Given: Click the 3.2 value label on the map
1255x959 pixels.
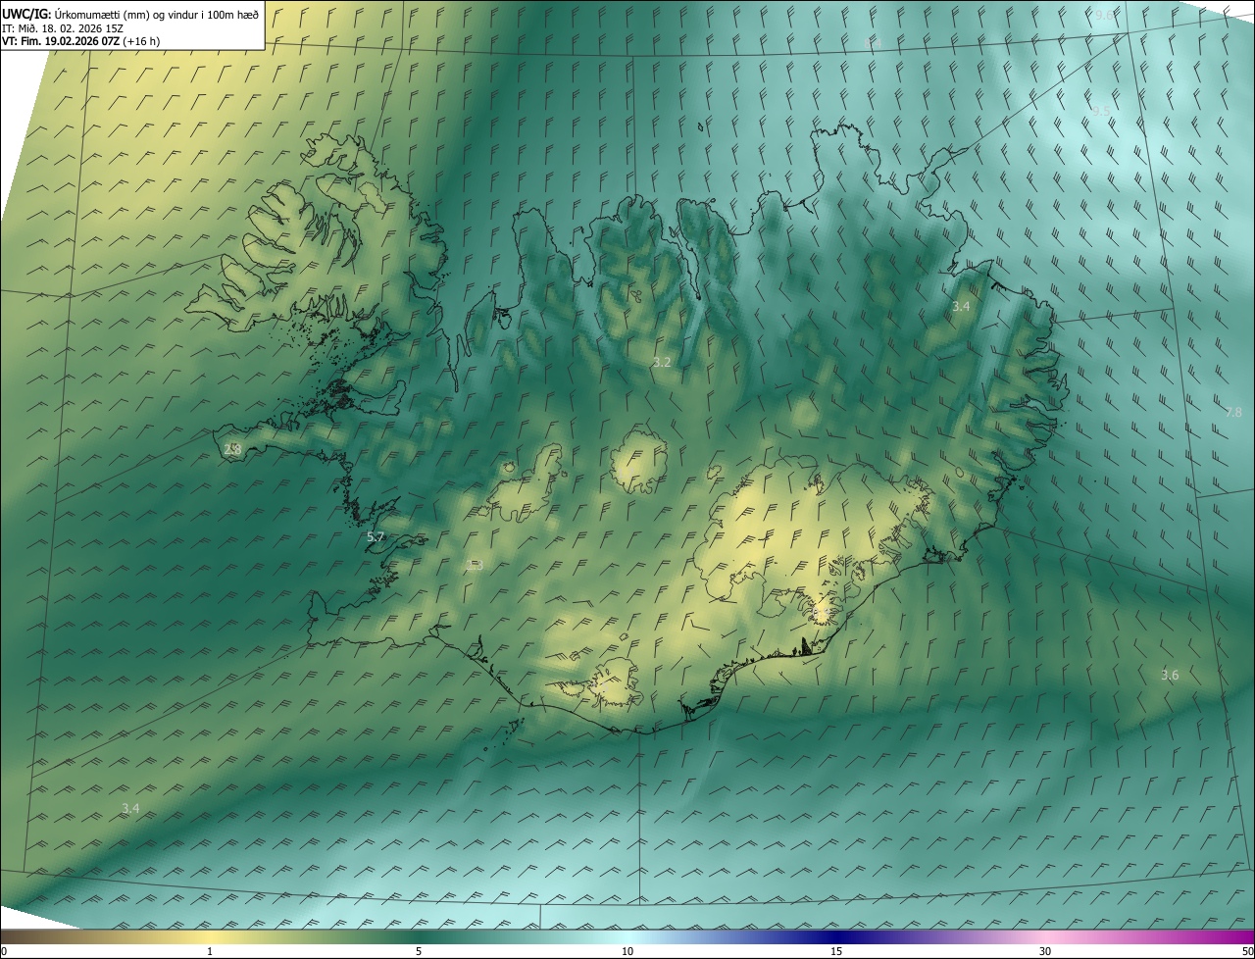Looking at the screenshot, I should click(662, 362).
